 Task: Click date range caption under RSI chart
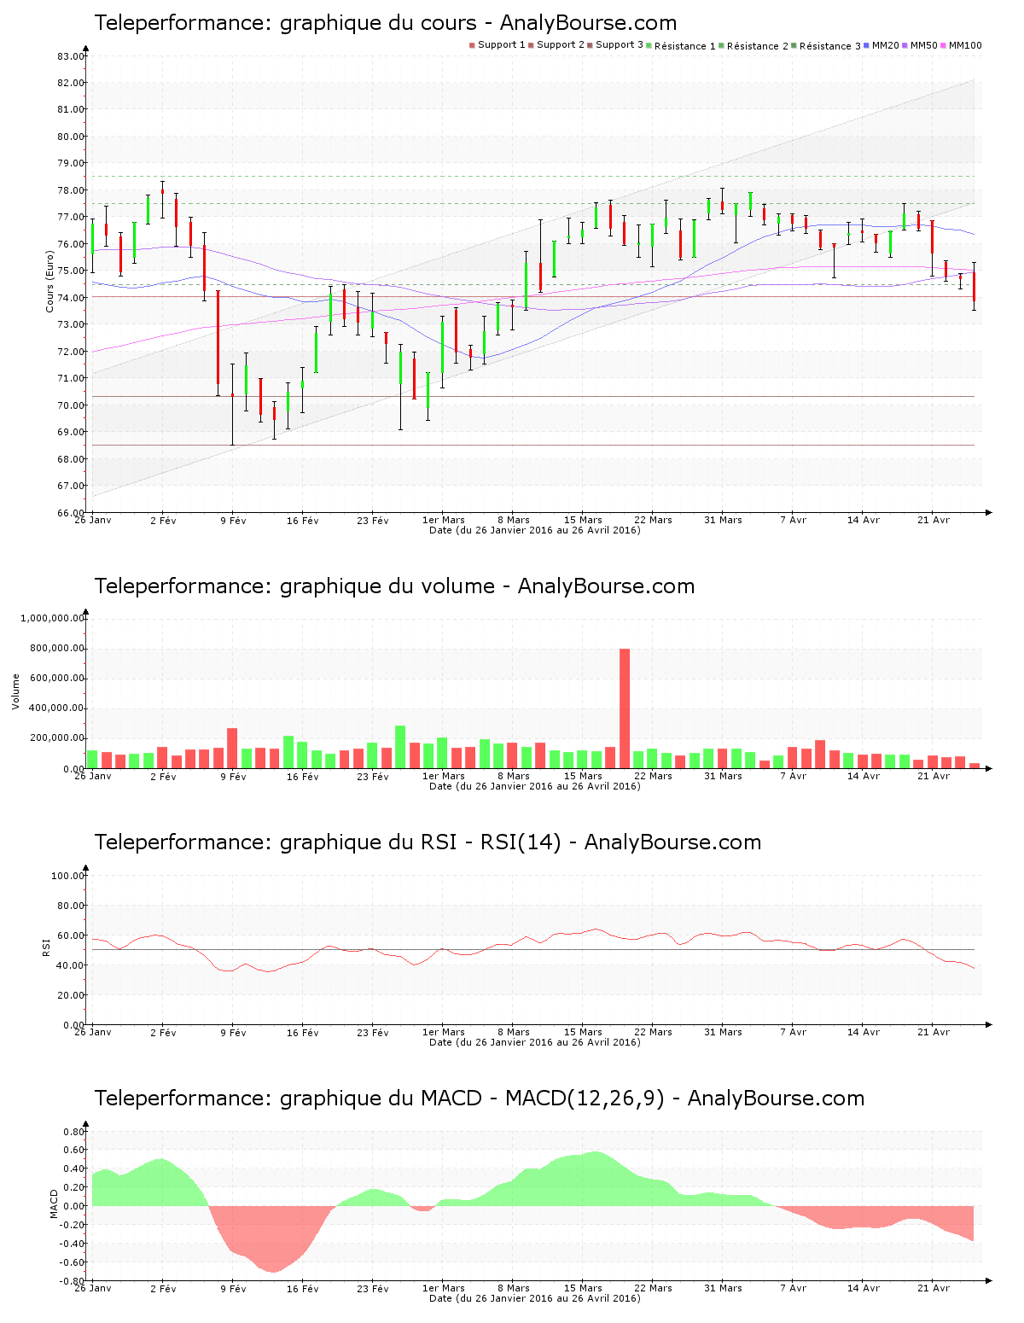pos(534,1042)
